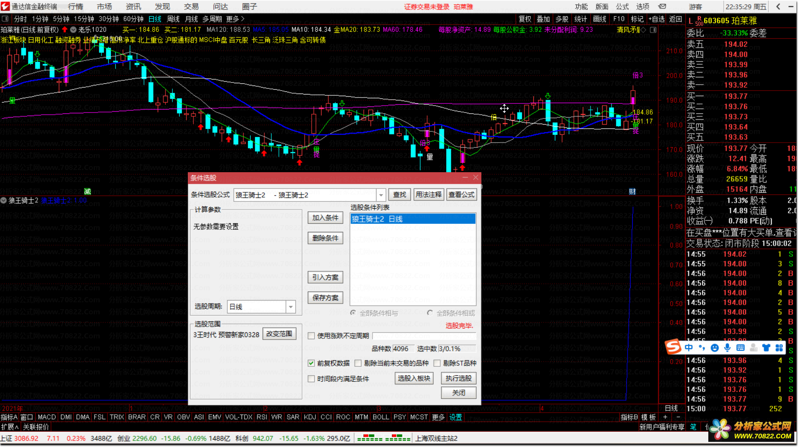Open 指标B selector

tap(629, 417)
